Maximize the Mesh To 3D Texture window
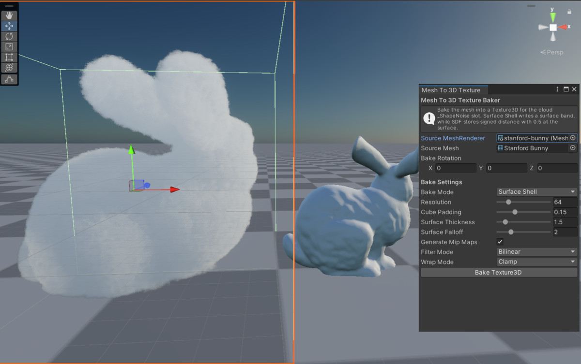This screenshot has height=364, width=581. [566, 89]
